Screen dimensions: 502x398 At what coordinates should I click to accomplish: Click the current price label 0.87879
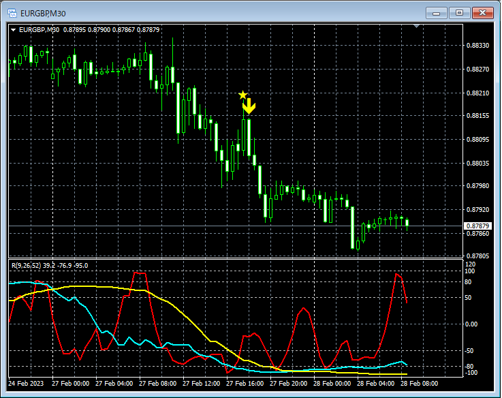pos(477,226)
